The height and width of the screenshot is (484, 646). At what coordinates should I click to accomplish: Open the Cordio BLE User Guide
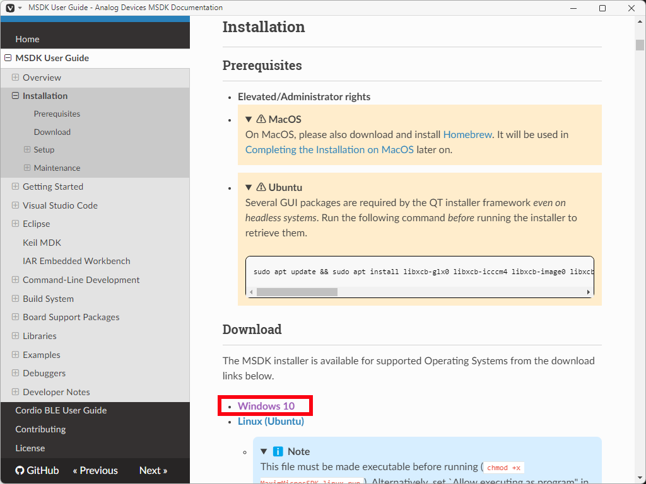click(61, 410)
